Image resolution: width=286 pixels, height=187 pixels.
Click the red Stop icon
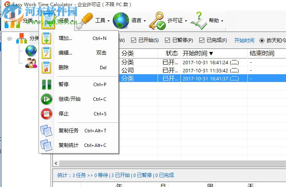47,114
